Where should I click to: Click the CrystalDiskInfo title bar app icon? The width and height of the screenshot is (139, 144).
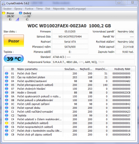pos(4,3)
